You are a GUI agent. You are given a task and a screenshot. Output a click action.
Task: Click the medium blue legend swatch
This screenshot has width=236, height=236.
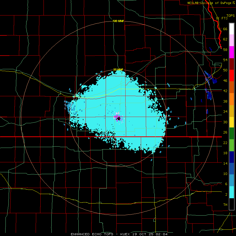(x=232, y=169)
